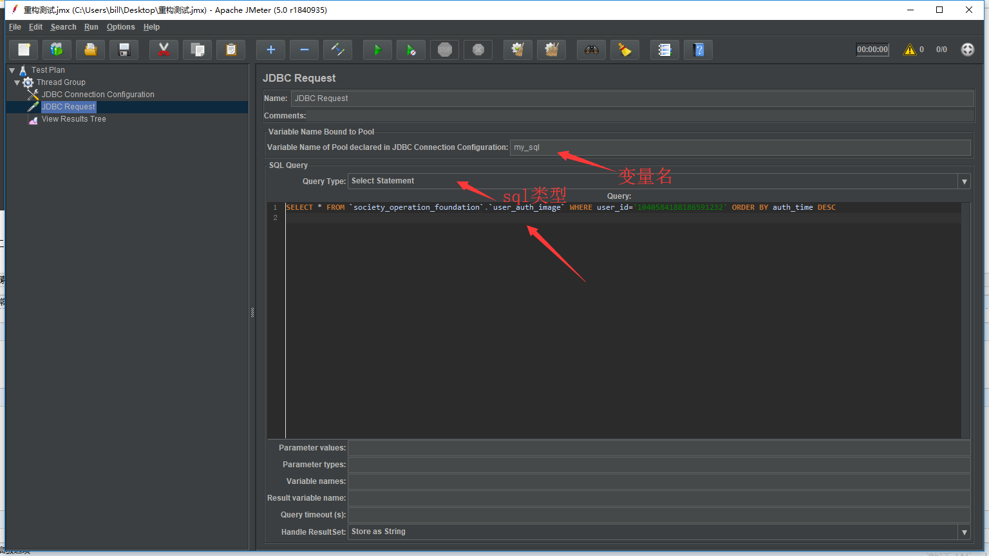989x556 pixels.
Task: Save the test plan with disk icon
Action: pyautogui.click(x=124, y=50)
